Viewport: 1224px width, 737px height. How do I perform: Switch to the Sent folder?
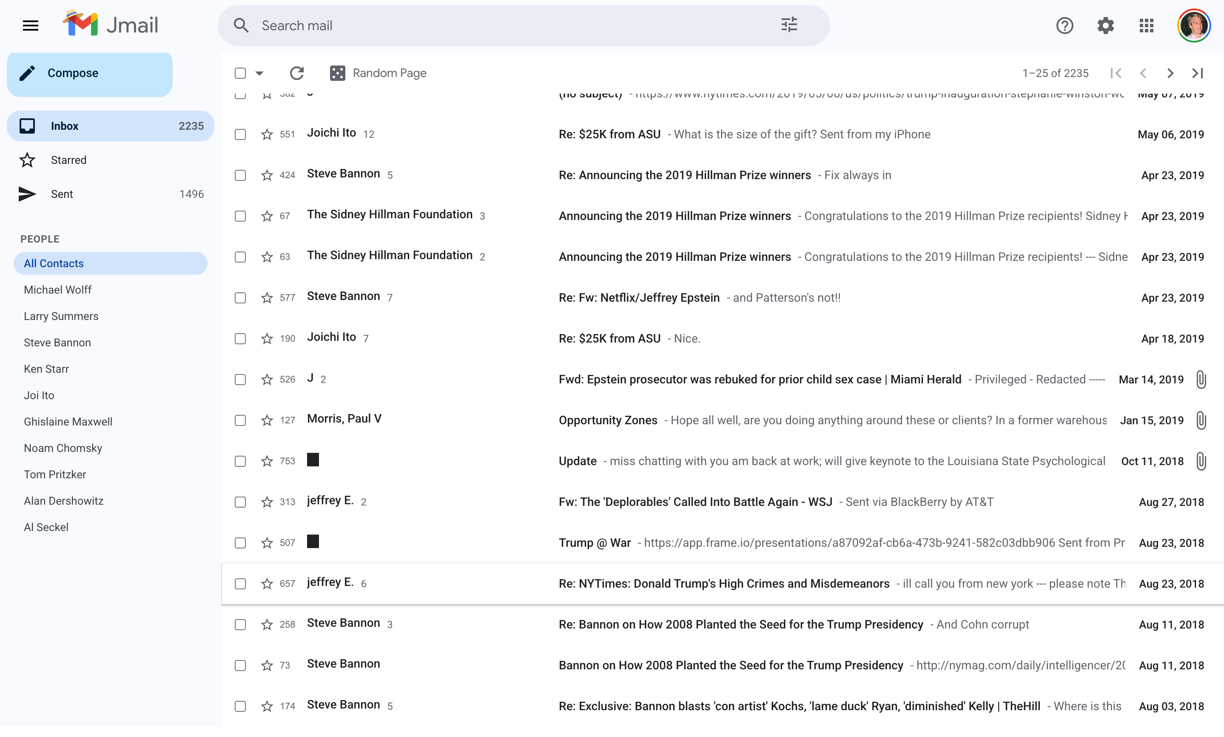(62, 194)
